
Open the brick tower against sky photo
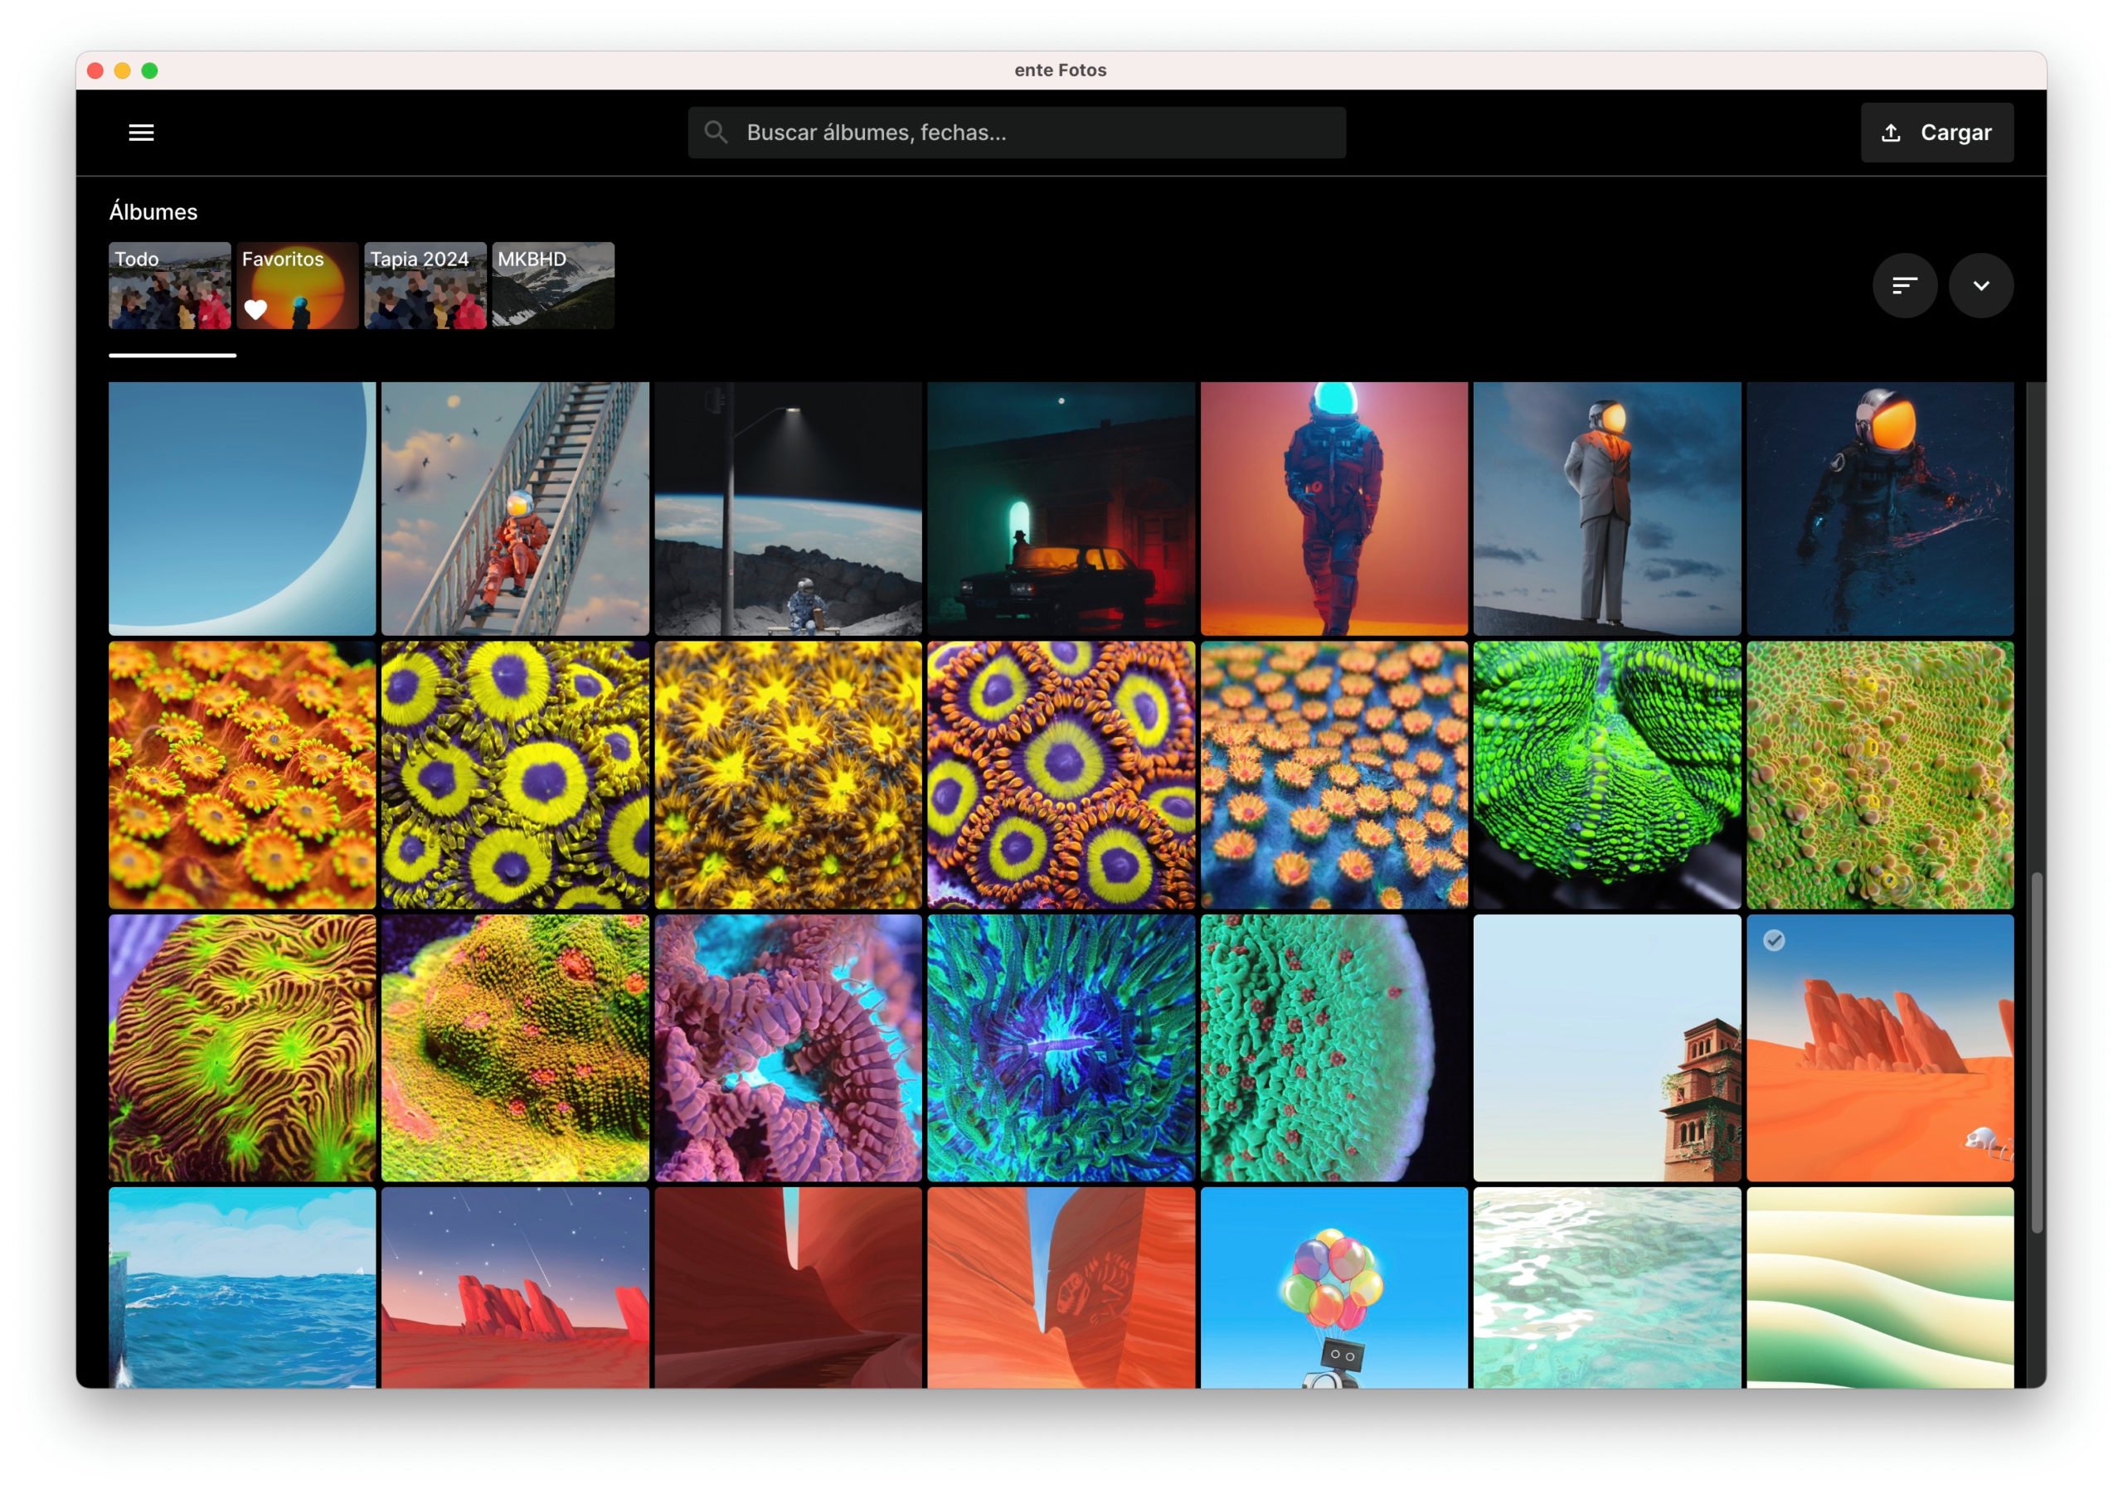point(1606,1047)
